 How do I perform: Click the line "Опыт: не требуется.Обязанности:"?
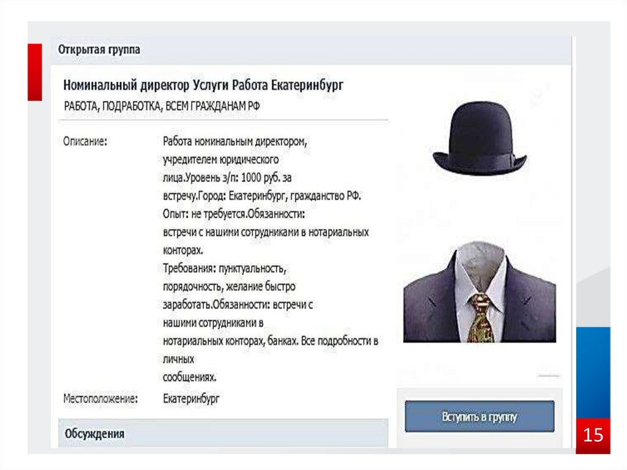234,214
